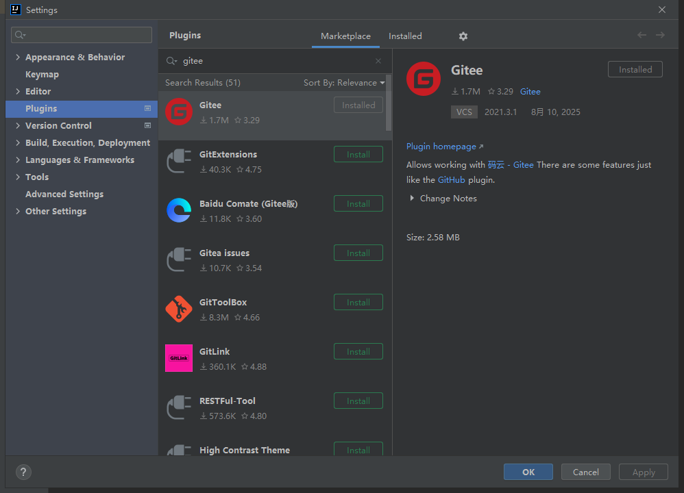
Task: Select the GitLink plugin title
Action: pos(215,351)
